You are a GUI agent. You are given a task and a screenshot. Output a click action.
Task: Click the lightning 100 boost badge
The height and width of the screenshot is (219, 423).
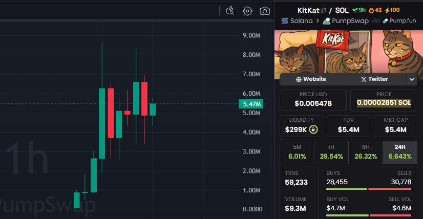pos(392,10)
